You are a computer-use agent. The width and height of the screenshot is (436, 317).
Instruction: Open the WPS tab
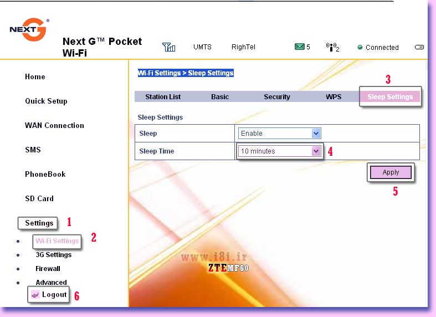[x=334, y=97]
